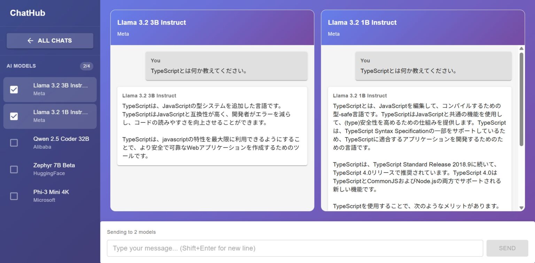Enable the Phi-3 Mini 4K model

(x=14, y=196)
